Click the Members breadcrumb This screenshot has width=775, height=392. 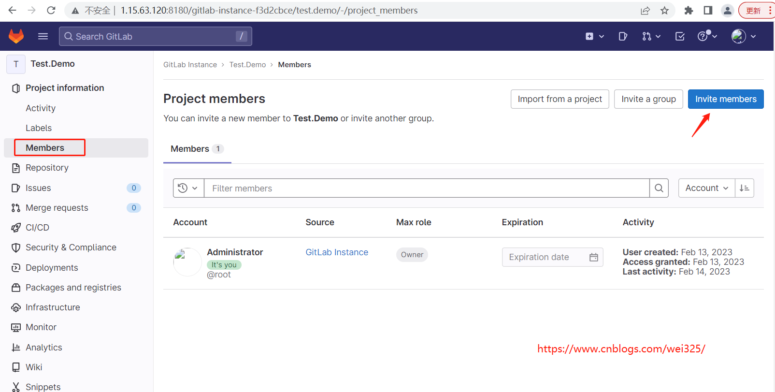tap(294, 65)
